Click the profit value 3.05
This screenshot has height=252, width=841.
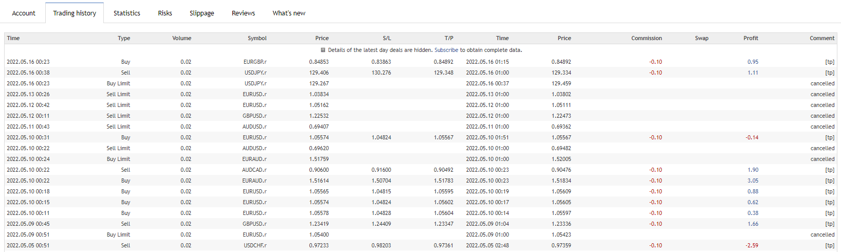pyautogui.click(x=753, y=181)
